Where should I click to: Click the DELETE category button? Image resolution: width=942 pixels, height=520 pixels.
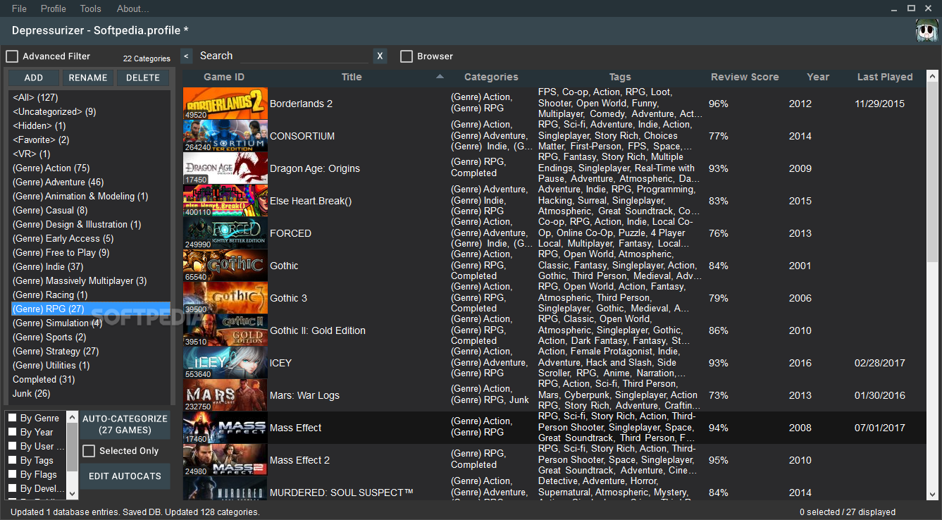pyautogui.click(x=143, y=78)
